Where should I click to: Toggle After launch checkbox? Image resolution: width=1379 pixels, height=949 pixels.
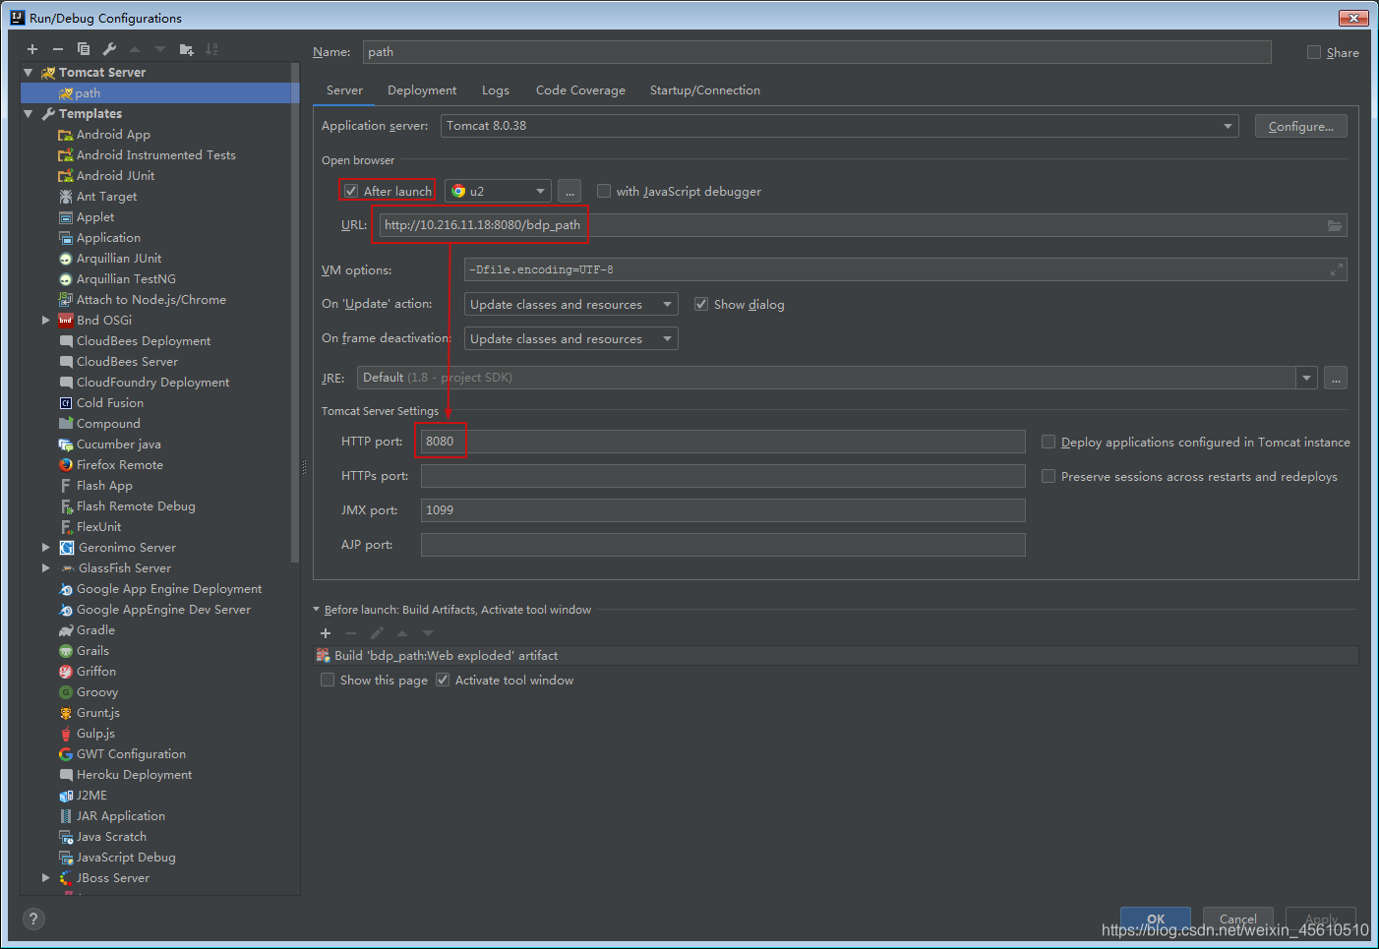coord(351,191)
